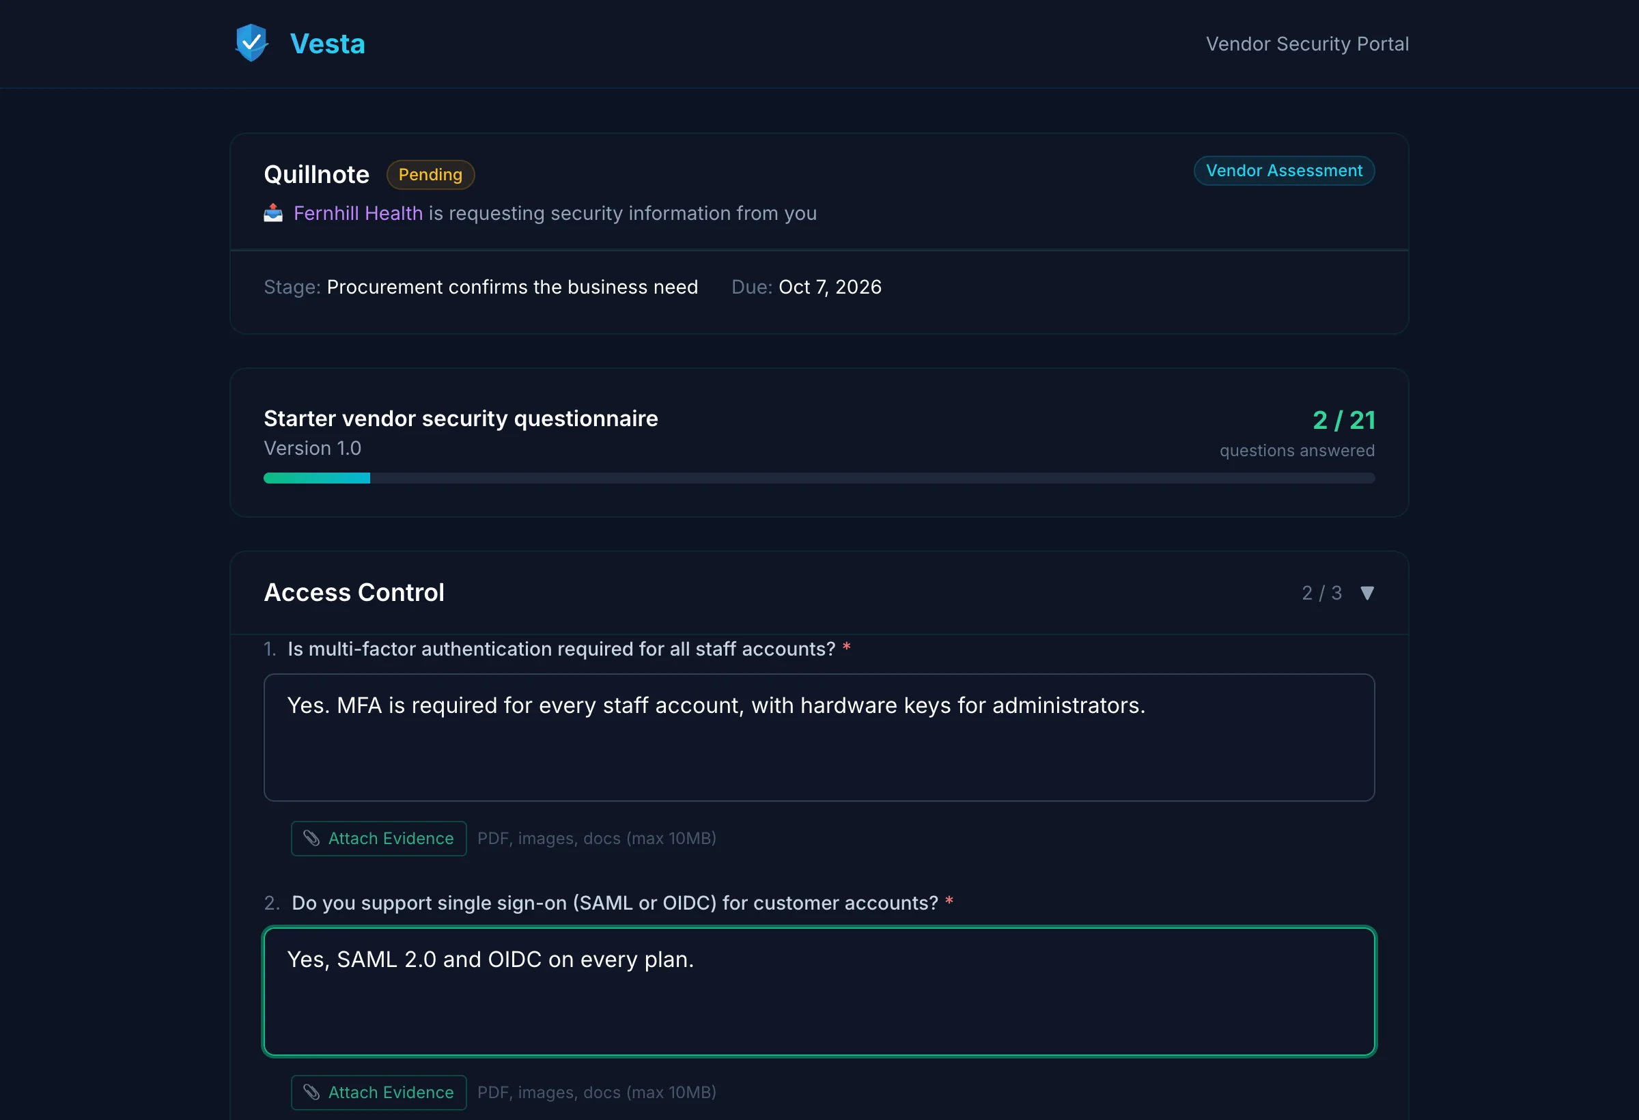The width and height of the screenshot is (1639, 1120).
Task: Click the 2 / 3 section counter
Action: (1321, 593)
